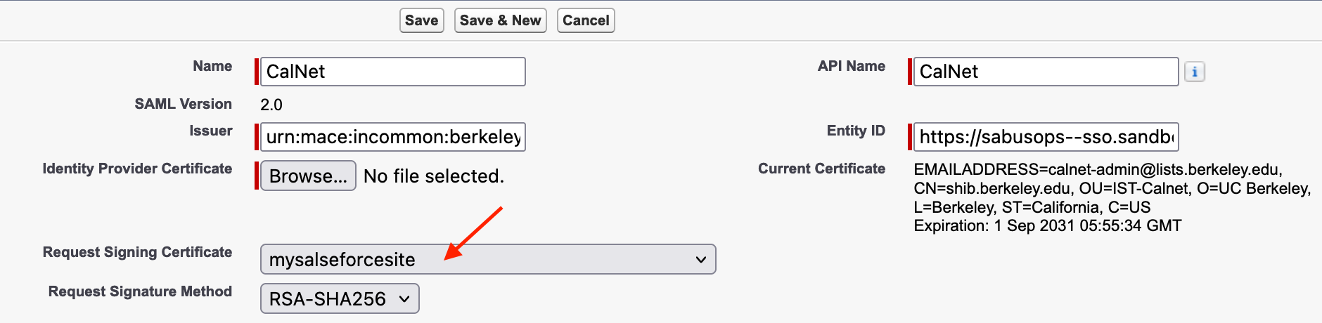Click the Current Certificate details text
The width and height of the screenshot is (1322, 323).
[x=1111, y=197]
